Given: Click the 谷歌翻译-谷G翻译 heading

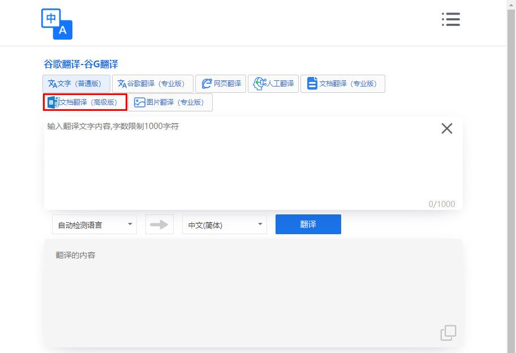Looking at the screenshot, I should click(81, 64).
